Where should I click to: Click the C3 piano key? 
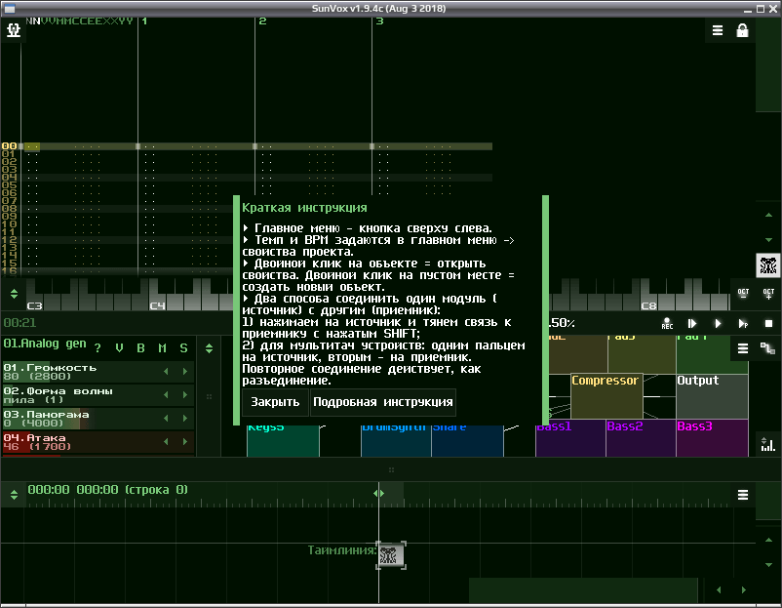click(x=35, y=304)
